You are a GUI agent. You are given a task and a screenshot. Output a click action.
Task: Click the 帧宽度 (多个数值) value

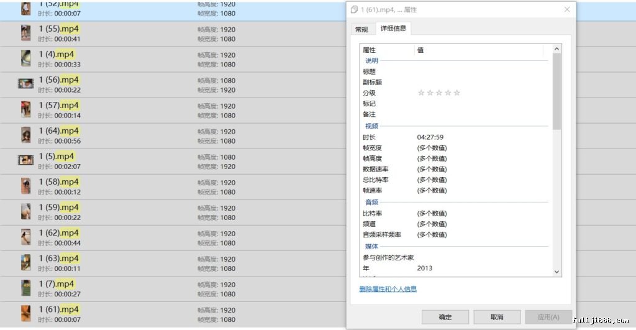[432, 148]
